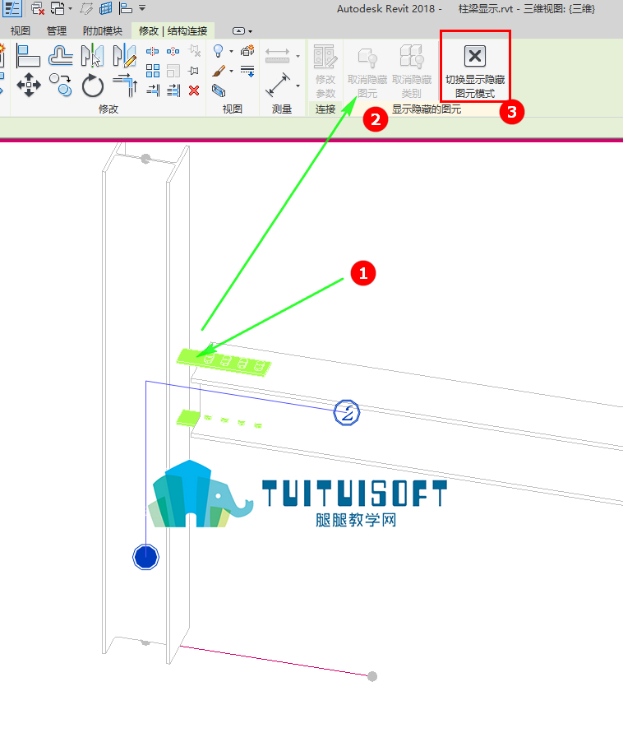Expand the Hide in View dropdown arrow

[231, 51]
